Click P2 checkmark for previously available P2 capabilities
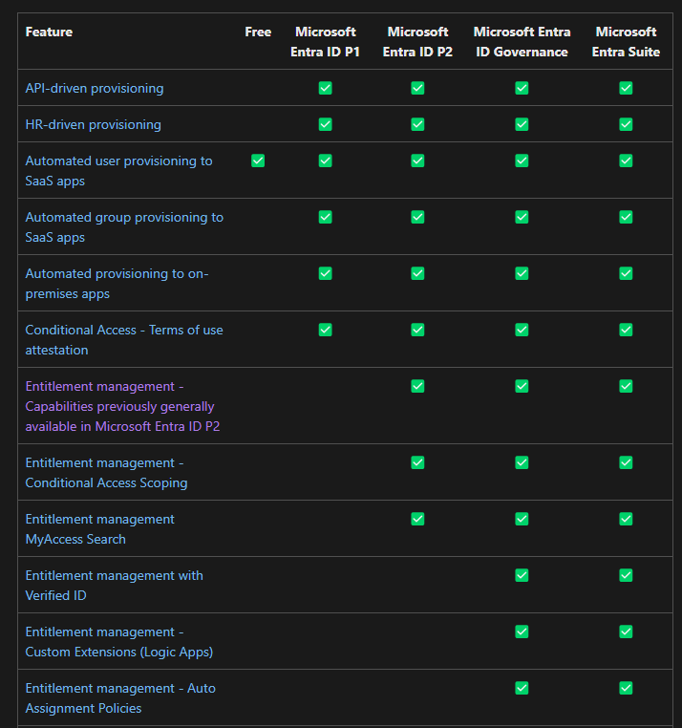The height and width of the screenshot is (728, 682). [x=417, y=386]
